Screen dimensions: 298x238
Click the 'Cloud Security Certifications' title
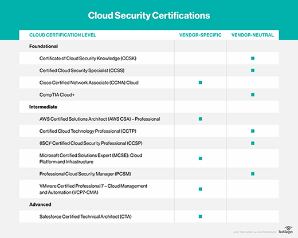click(x=149, y=15)
